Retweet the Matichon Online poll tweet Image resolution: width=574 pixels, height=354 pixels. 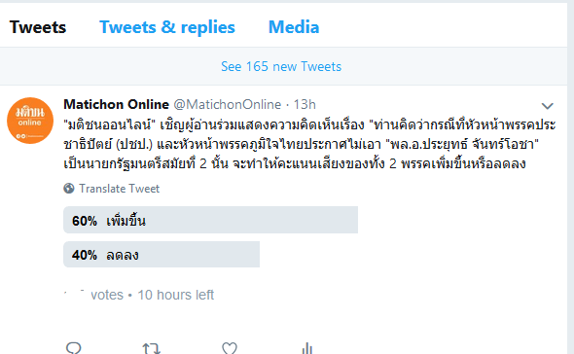[151, 348]
